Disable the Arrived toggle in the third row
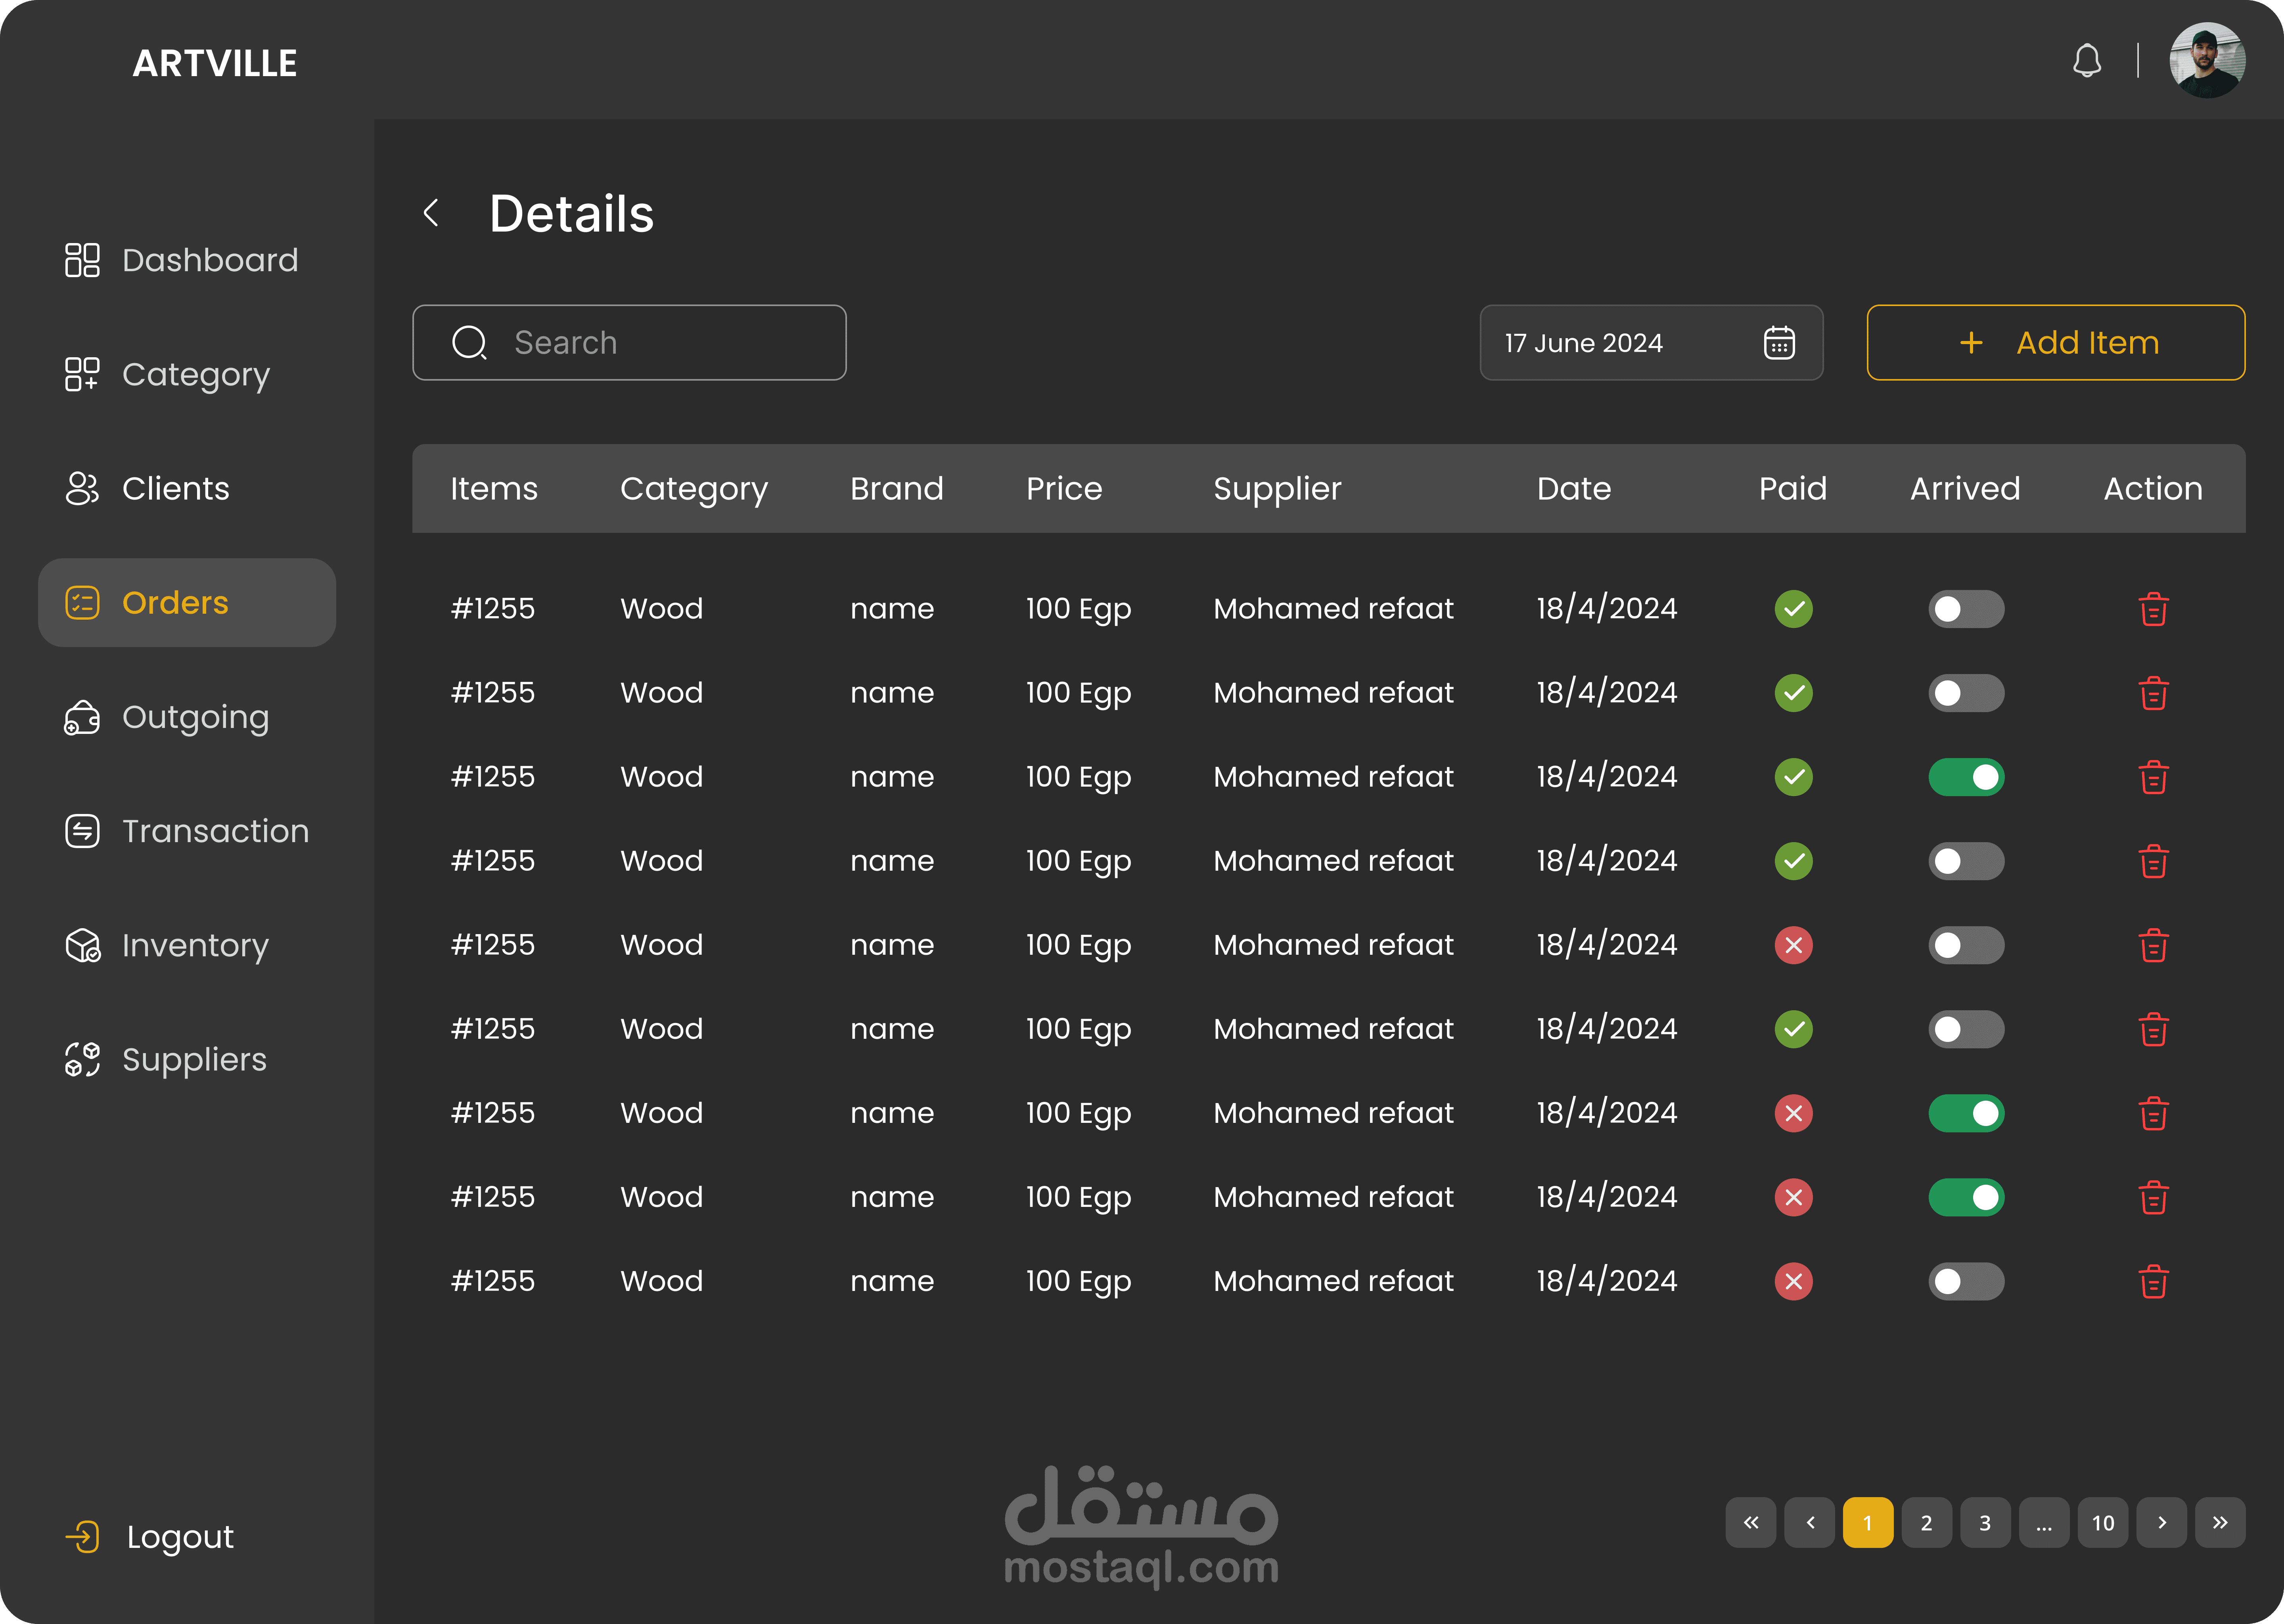The image size is (2284, 1624). 1965,777
